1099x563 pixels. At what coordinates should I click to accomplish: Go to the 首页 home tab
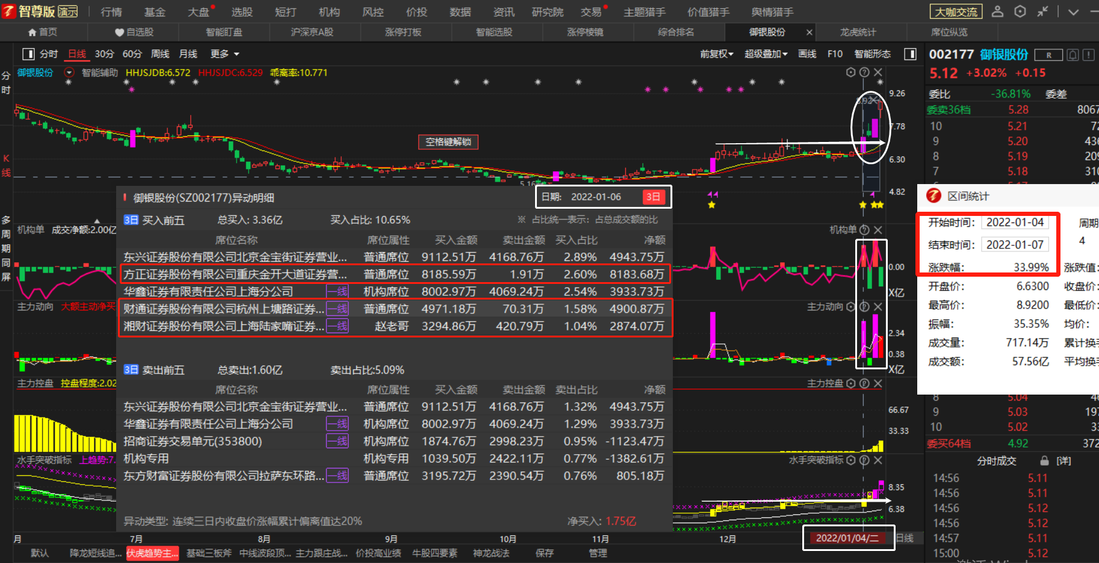[43, 32]
